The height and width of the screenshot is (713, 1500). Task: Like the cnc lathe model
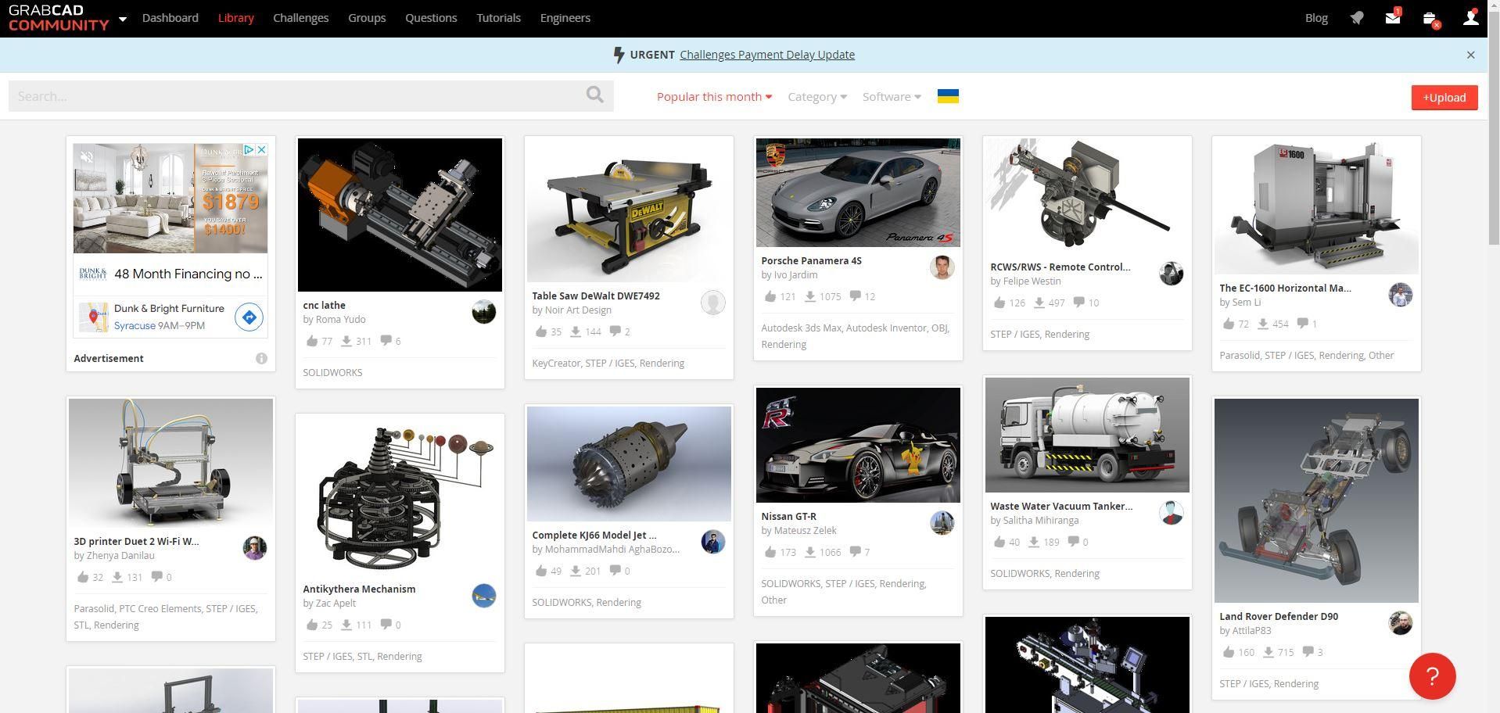[312, 341]
